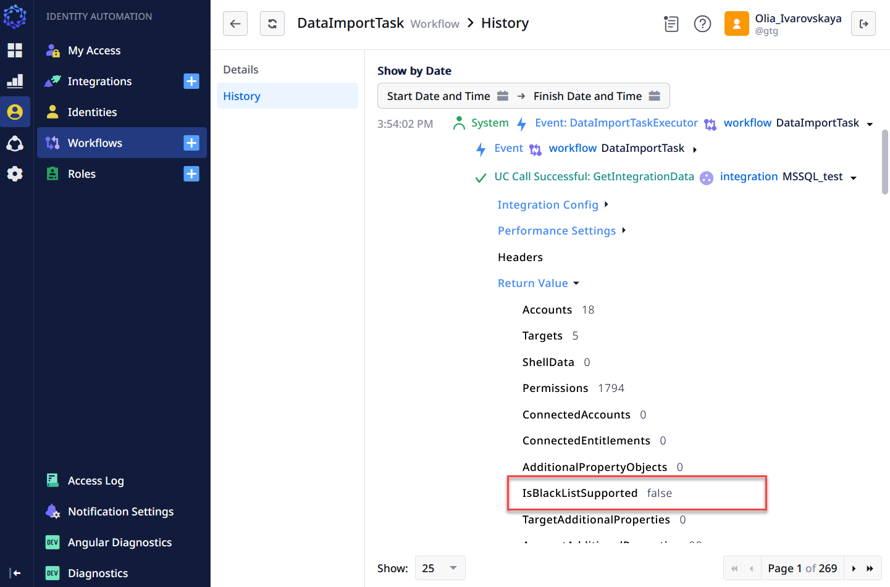Go to last page of pagination
Image resolution: width=890 pixels, height=587 pixels.
point(870,568)
